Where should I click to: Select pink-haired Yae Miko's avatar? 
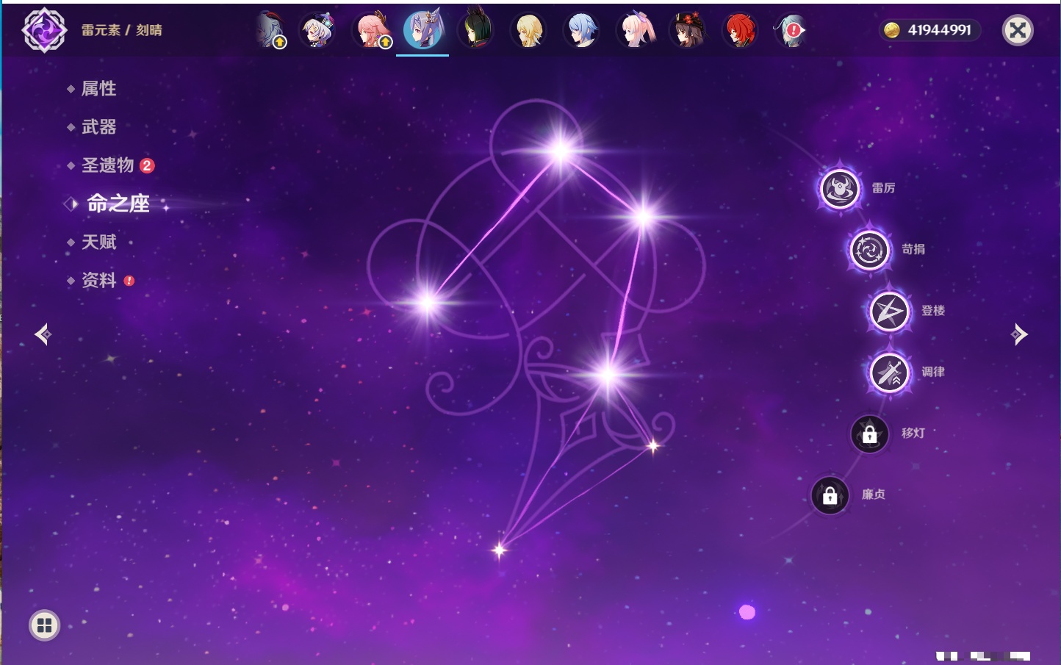coord(373,30)
